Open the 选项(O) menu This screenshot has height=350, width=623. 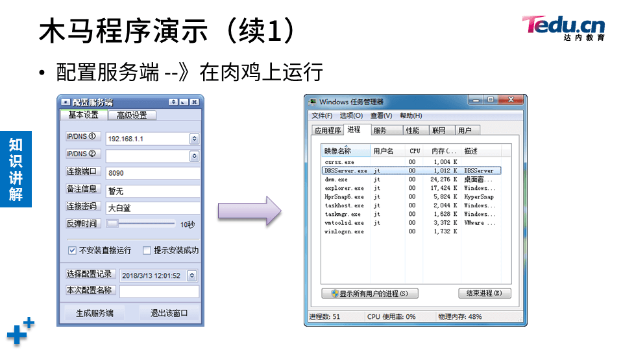tap(351, 115)
